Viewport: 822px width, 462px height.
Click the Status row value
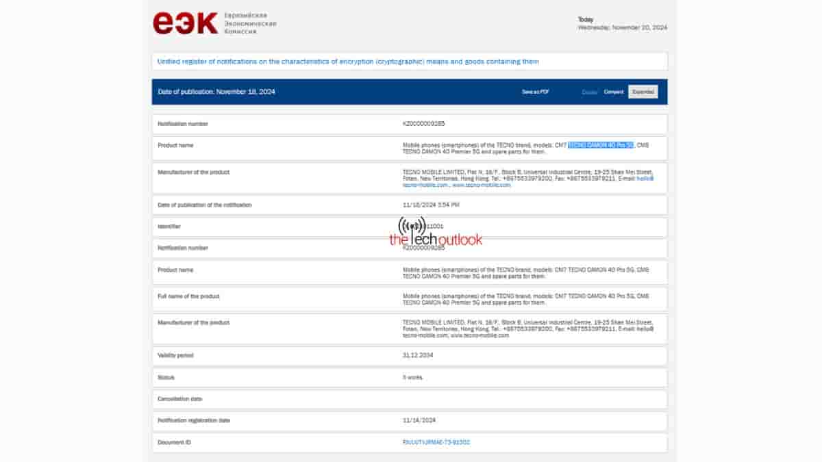click(x=412, y=377)
